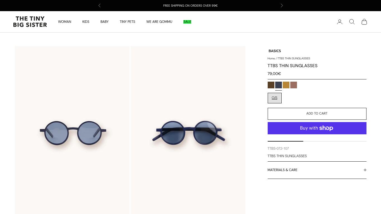
Task: Go to The Tiny Big Sister logo homepage
Action: [x=30, y=22]
